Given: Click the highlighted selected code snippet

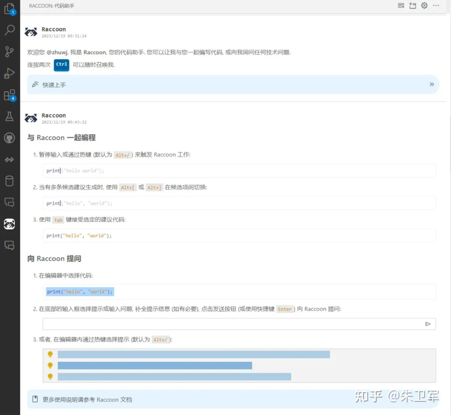Looking at the screenshot, I should (x=80, y=292).
